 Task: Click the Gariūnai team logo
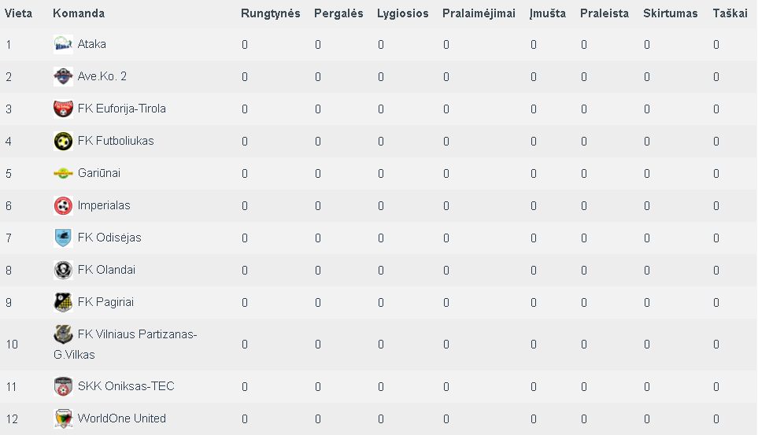click(x=63, y=173)
